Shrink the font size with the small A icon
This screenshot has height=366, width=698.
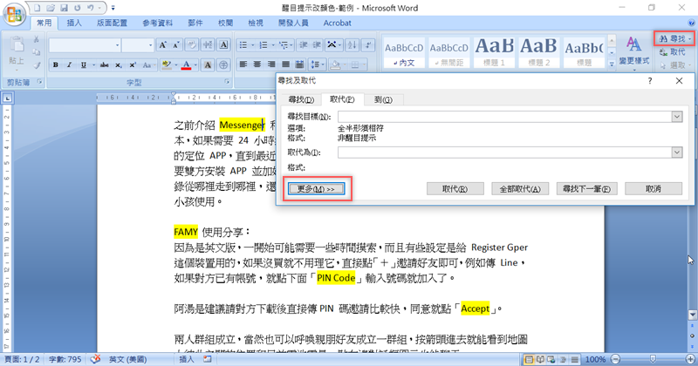[176, 45]
